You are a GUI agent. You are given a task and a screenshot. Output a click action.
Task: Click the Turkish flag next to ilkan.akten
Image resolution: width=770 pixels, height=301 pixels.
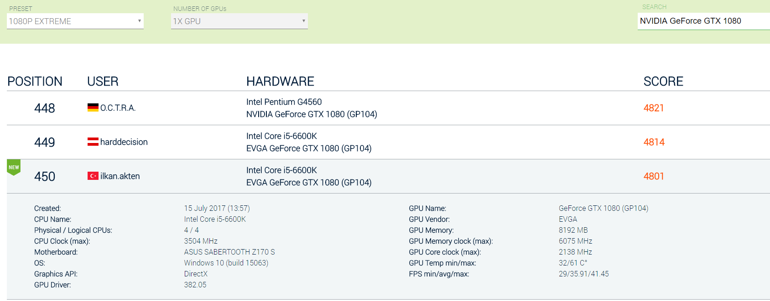93,176
